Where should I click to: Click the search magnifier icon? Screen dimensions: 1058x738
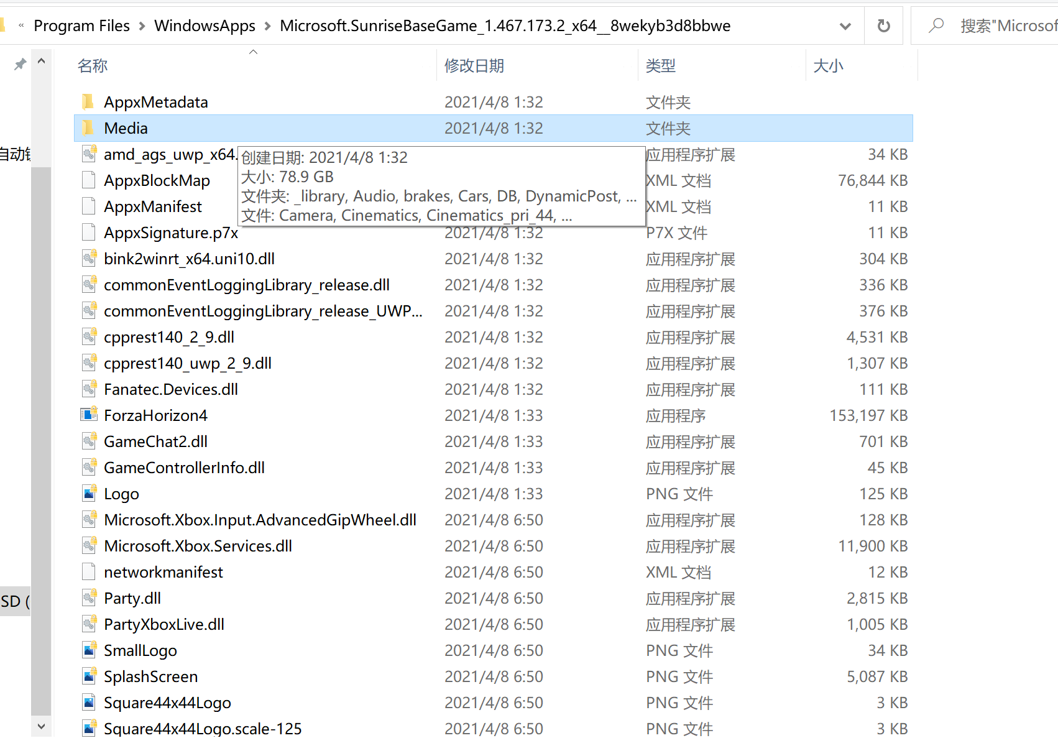tap(936, 25)
